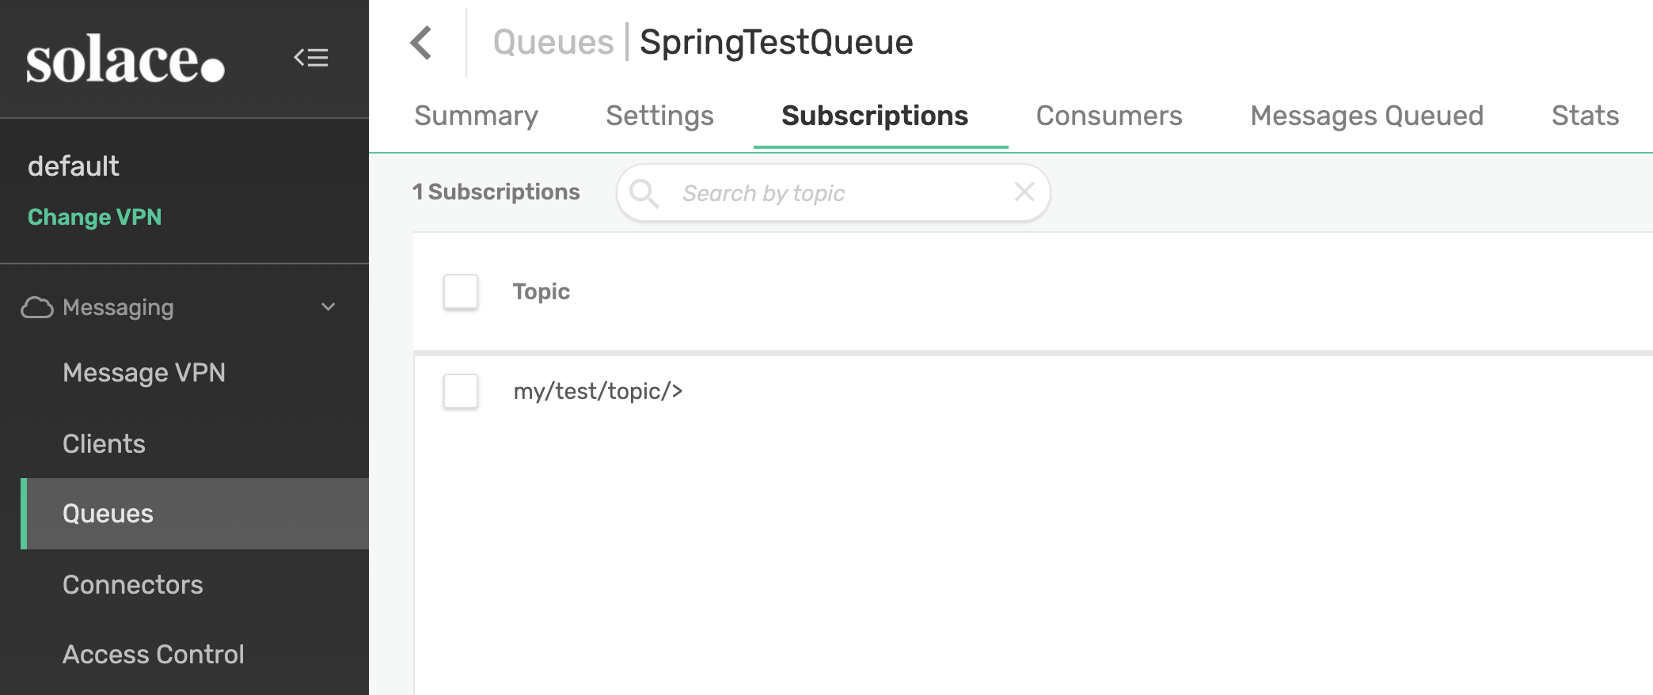Viewport: 1653px width, 695px height.
Task: Clear the topic search with X icon
Action: [1024, 192]
